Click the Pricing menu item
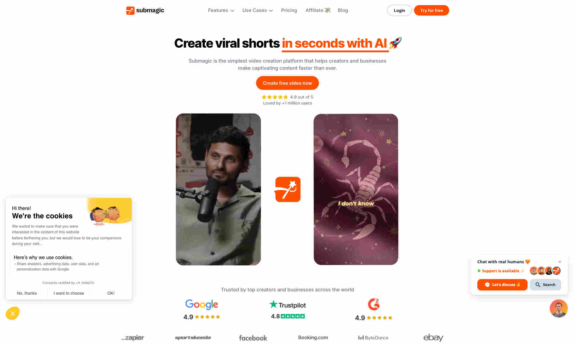575x345 pixels. 289,10
